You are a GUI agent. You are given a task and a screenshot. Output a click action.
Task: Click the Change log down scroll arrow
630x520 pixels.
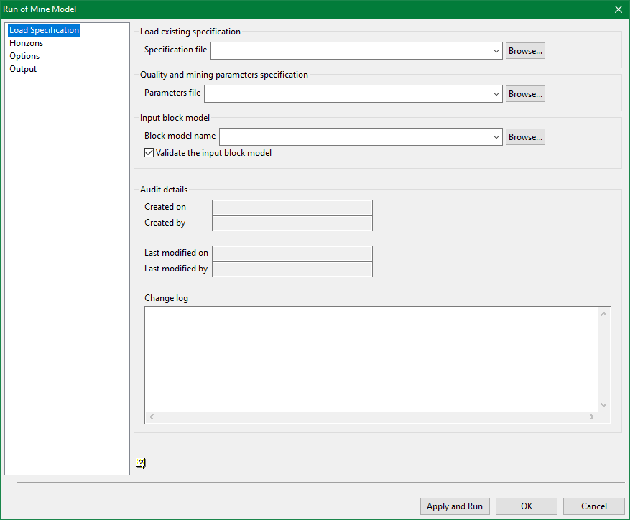pos(604,405)
